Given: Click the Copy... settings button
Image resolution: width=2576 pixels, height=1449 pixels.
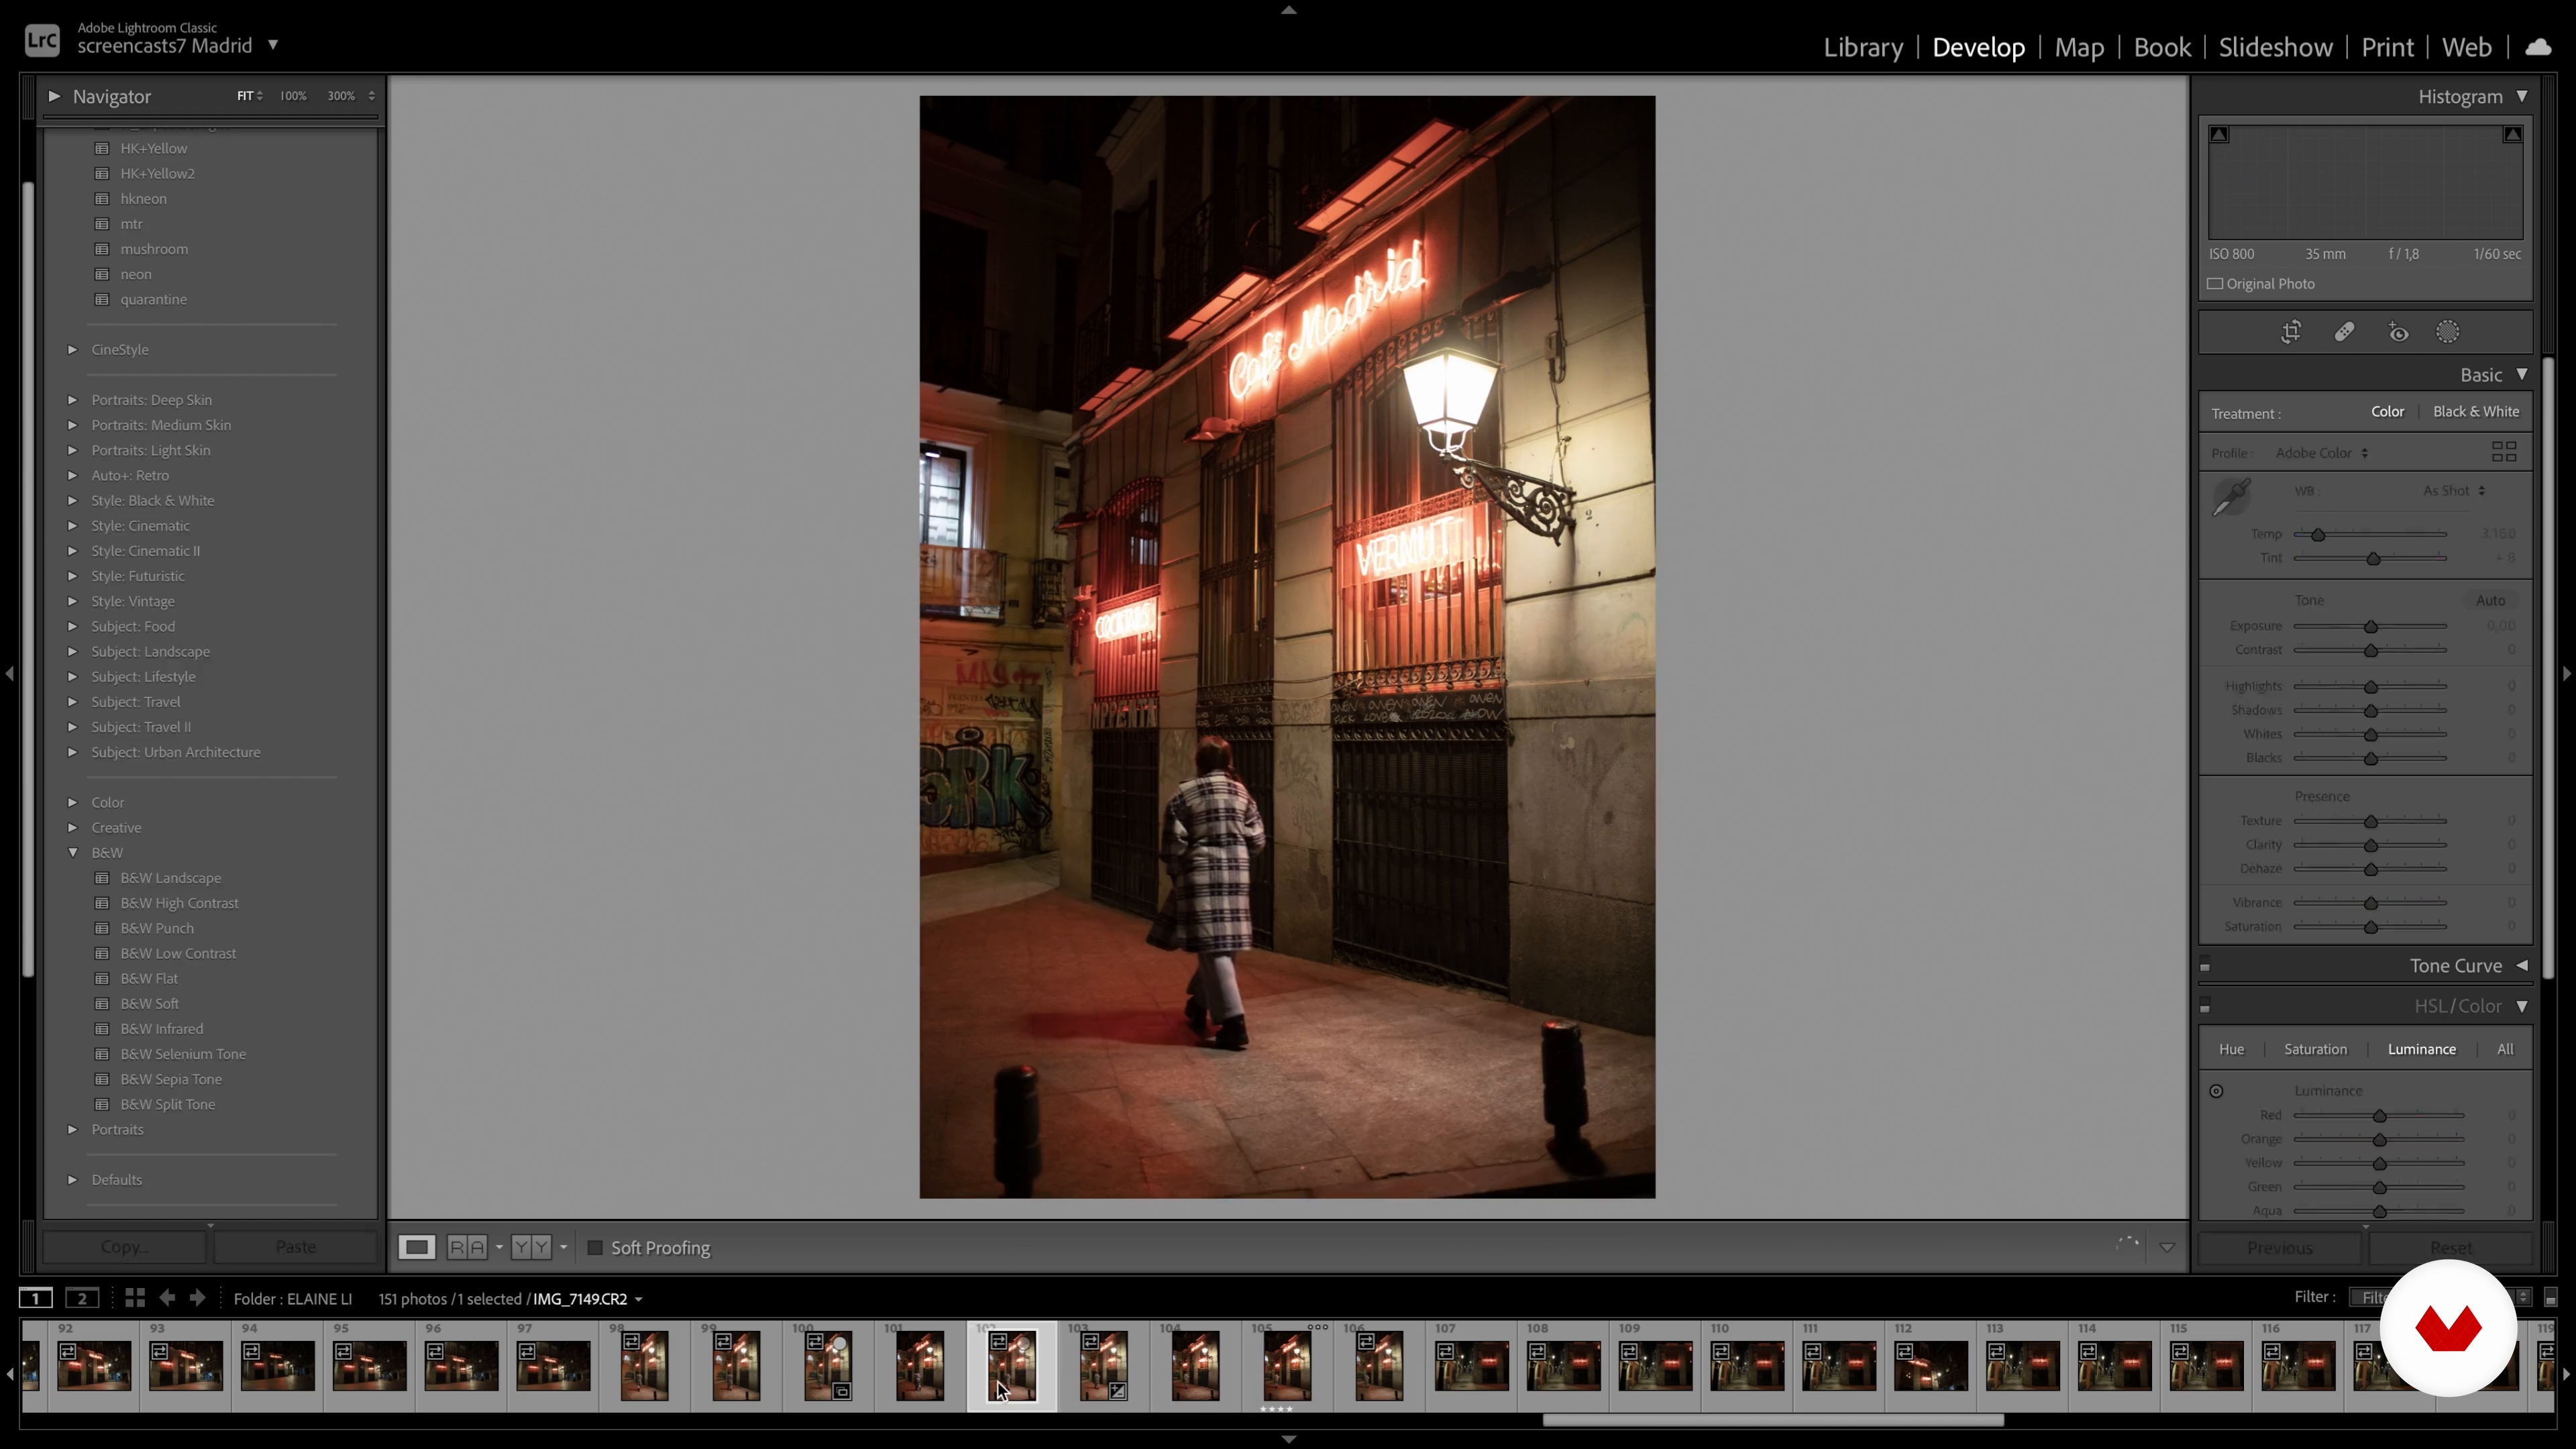Looking at the screenshot, I should point(125,1247).
